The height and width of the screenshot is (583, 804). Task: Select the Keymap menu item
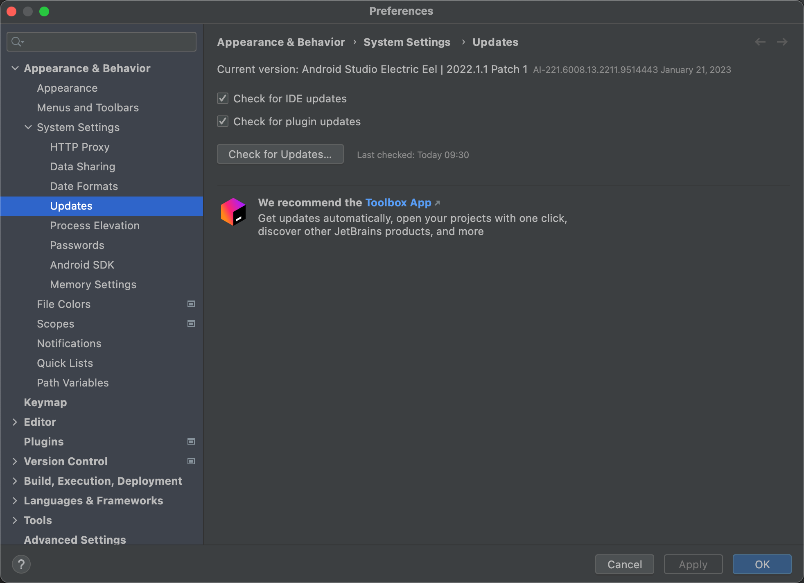[44, 402]
